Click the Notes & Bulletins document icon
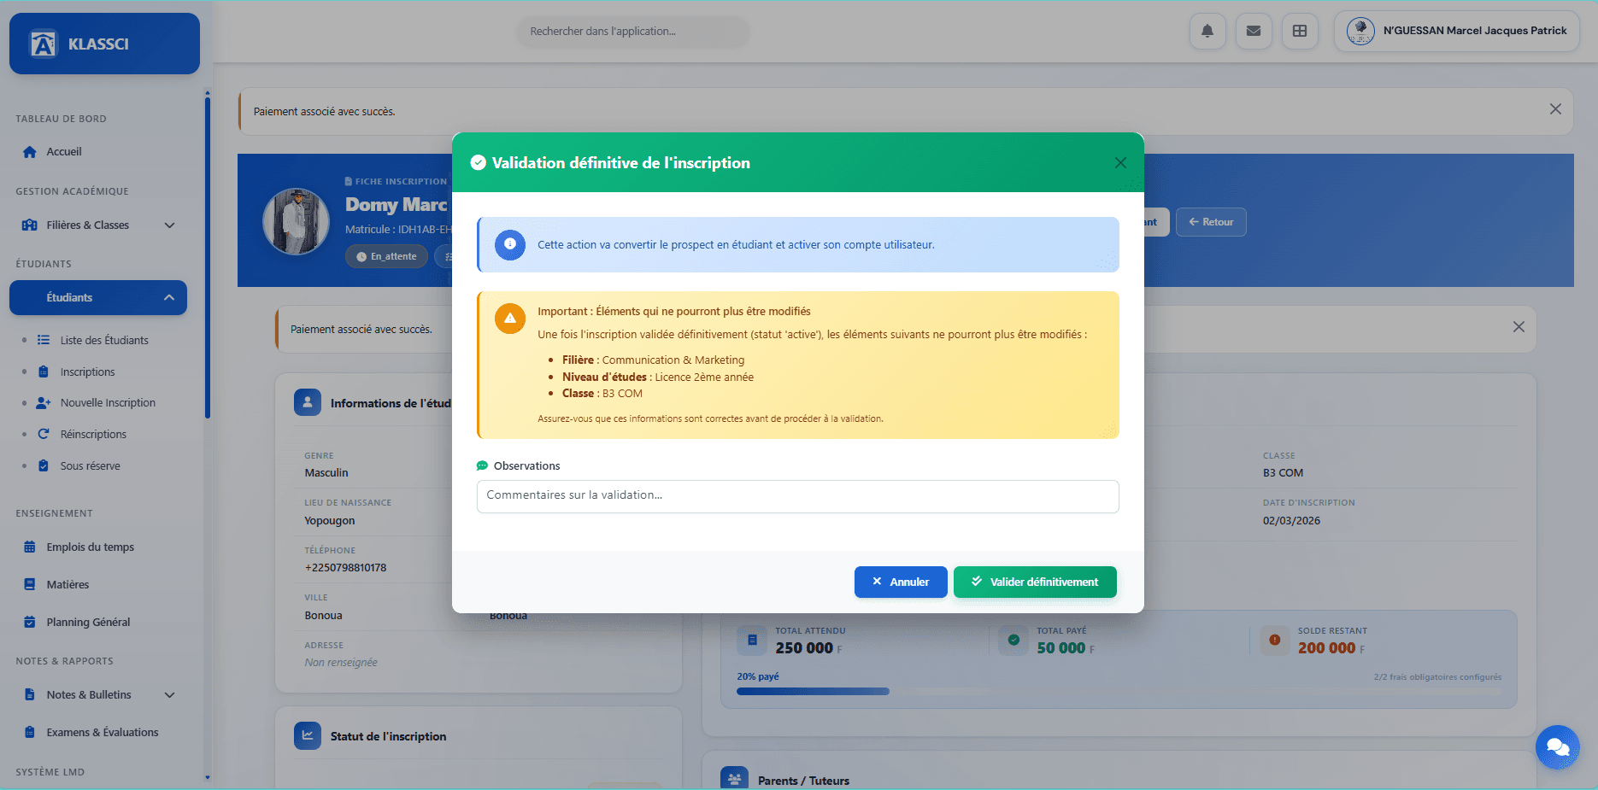Viewport: 1598px width, 790px height. pyautogui.click(x=30, y=695)
